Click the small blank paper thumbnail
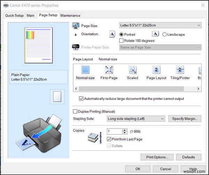 click(57, 96)
